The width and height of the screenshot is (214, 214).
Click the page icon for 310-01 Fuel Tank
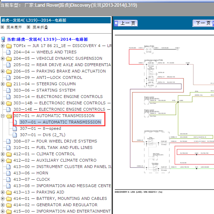click(8, 148)
